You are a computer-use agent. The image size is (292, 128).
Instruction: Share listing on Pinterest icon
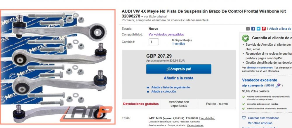click(264, 29)
